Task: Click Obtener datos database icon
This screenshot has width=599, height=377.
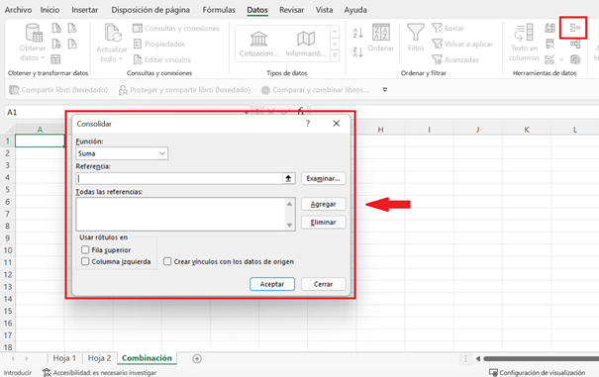Action: tap(34, 33)
